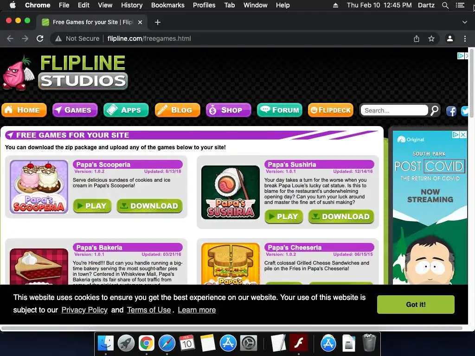Dismiss the cookie banner with Got it!
Viewport: 475px width, 356px height.
click(416, 304)
